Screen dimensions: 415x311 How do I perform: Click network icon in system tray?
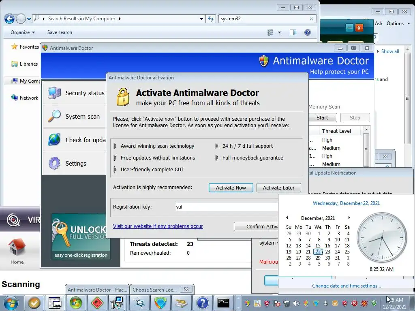pyautogui.click(x=286, y=303)
